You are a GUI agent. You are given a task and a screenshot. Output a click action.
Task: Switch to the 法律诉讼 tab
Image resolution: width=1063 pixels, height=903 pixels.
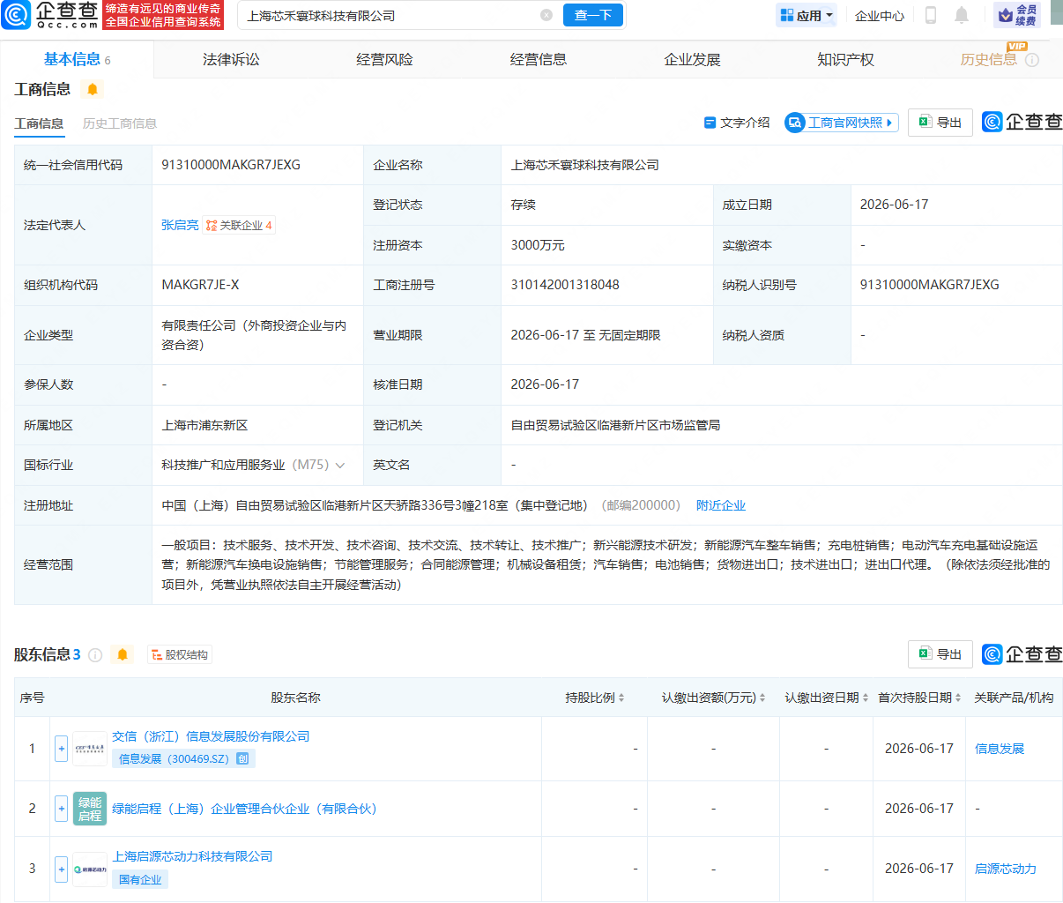231,59
